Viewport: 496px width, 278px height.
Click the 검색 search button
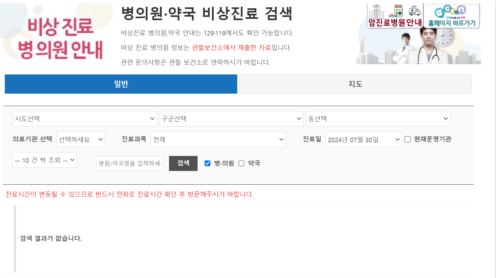click(183, 163)
